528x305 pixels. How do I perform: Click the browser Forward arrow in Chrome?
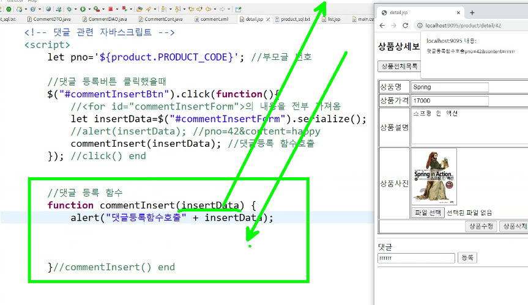pyautogui.click(x=393, y=26)
